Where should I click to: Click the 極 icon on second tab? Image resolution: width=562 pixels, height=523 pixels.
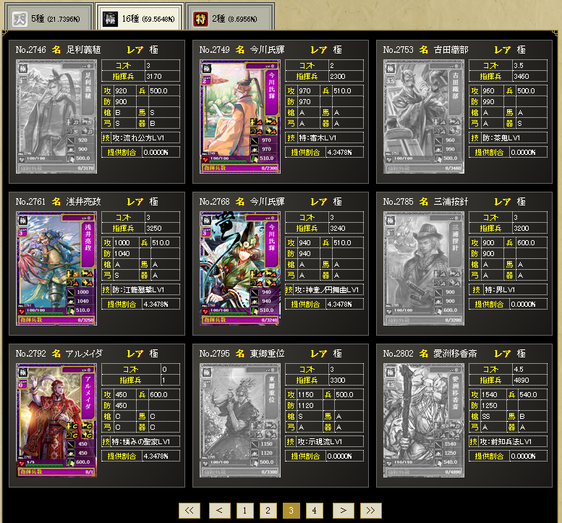[x=110, y=19]
